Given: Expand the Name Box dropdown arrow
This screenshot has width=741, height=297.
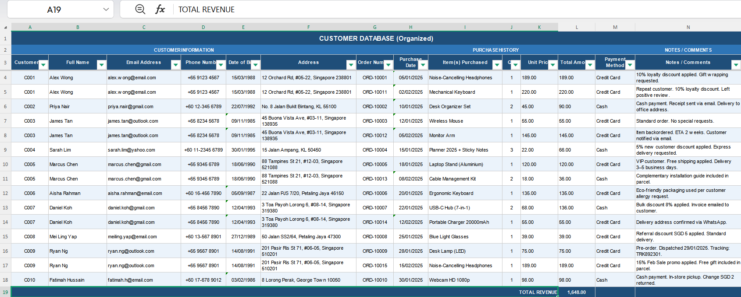Looking at the screenshot, I should coord(106,9).
